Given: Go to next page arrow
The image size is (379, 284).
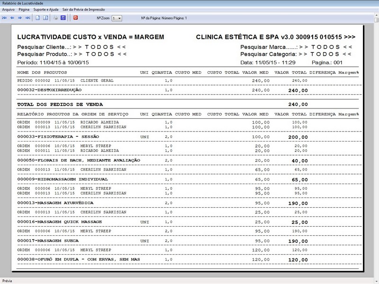Looking at the screenshot, I should pyautogui.click(x=20, y=18).
